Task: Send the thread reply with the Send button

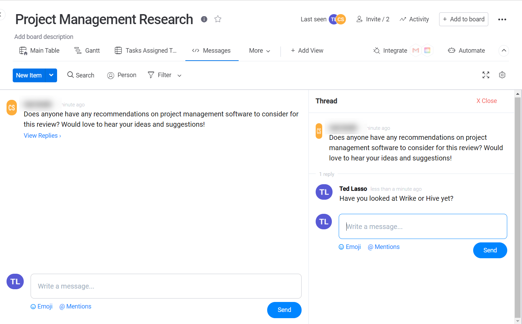Action: (x=490, y=250)
